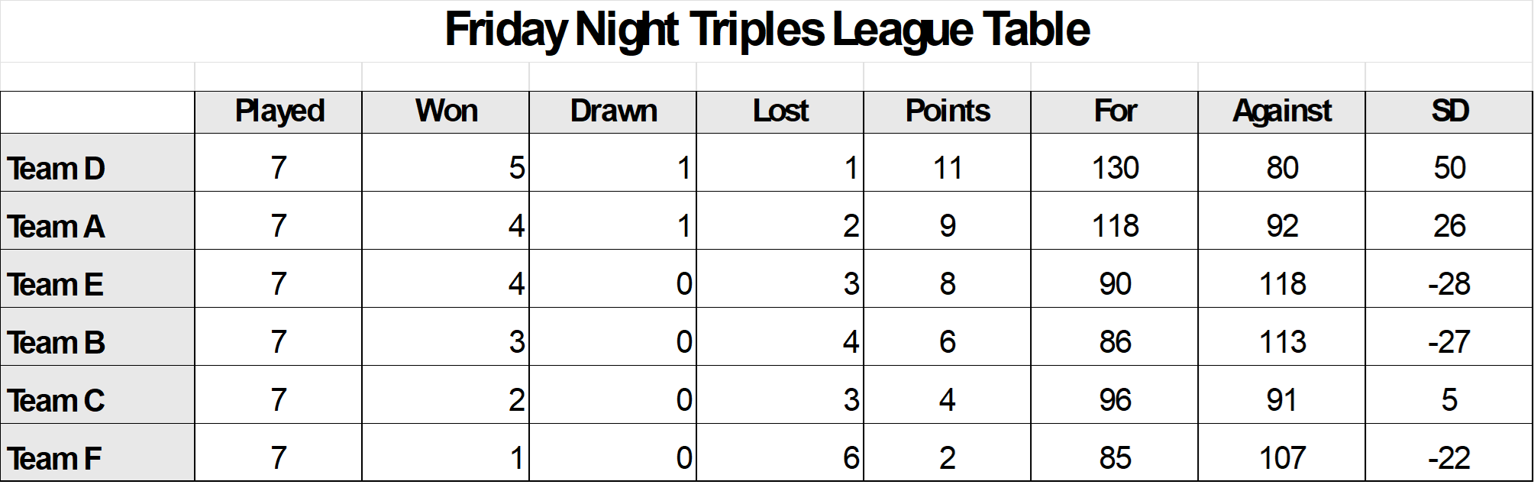Click the Friday Night Triples League Table title
The height and width of the screenshot is (491, 1534).
(x=767, y=31)
